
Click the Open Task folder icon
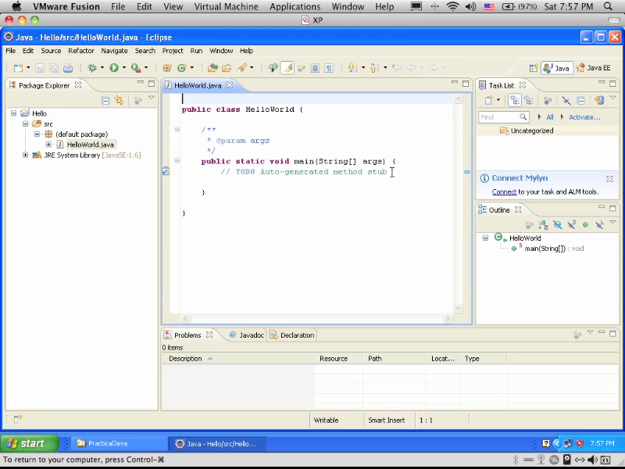(x=227, y=68)
